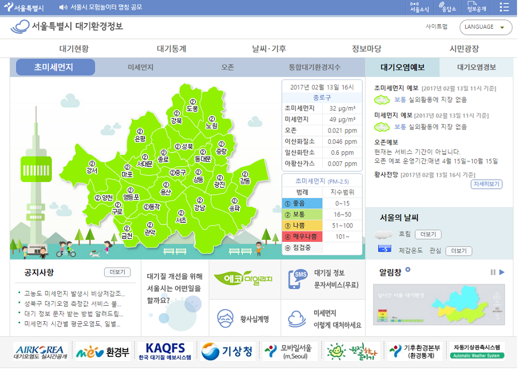
Task: Open the 모바일서울 banner link
Action: click(290, 352)
